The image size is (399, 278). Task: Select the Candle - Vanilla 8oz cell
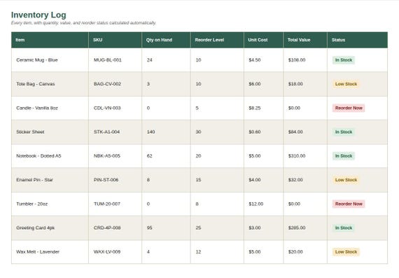[x=50, y=108]
